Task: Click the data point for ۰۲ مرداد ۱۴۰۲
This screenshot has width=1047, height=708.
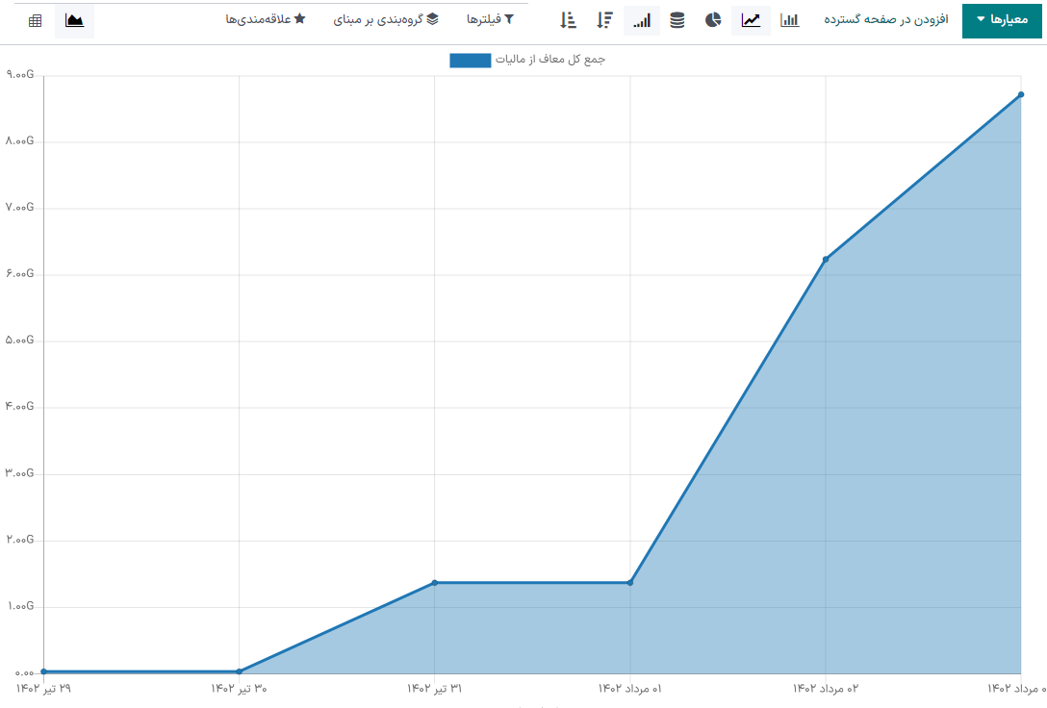Action: click(826, 259)
